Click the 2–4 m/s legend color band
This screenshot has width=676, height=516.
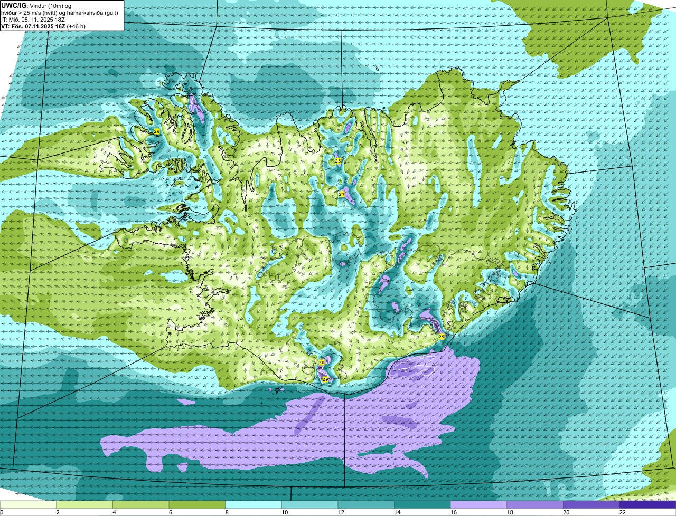84,504
